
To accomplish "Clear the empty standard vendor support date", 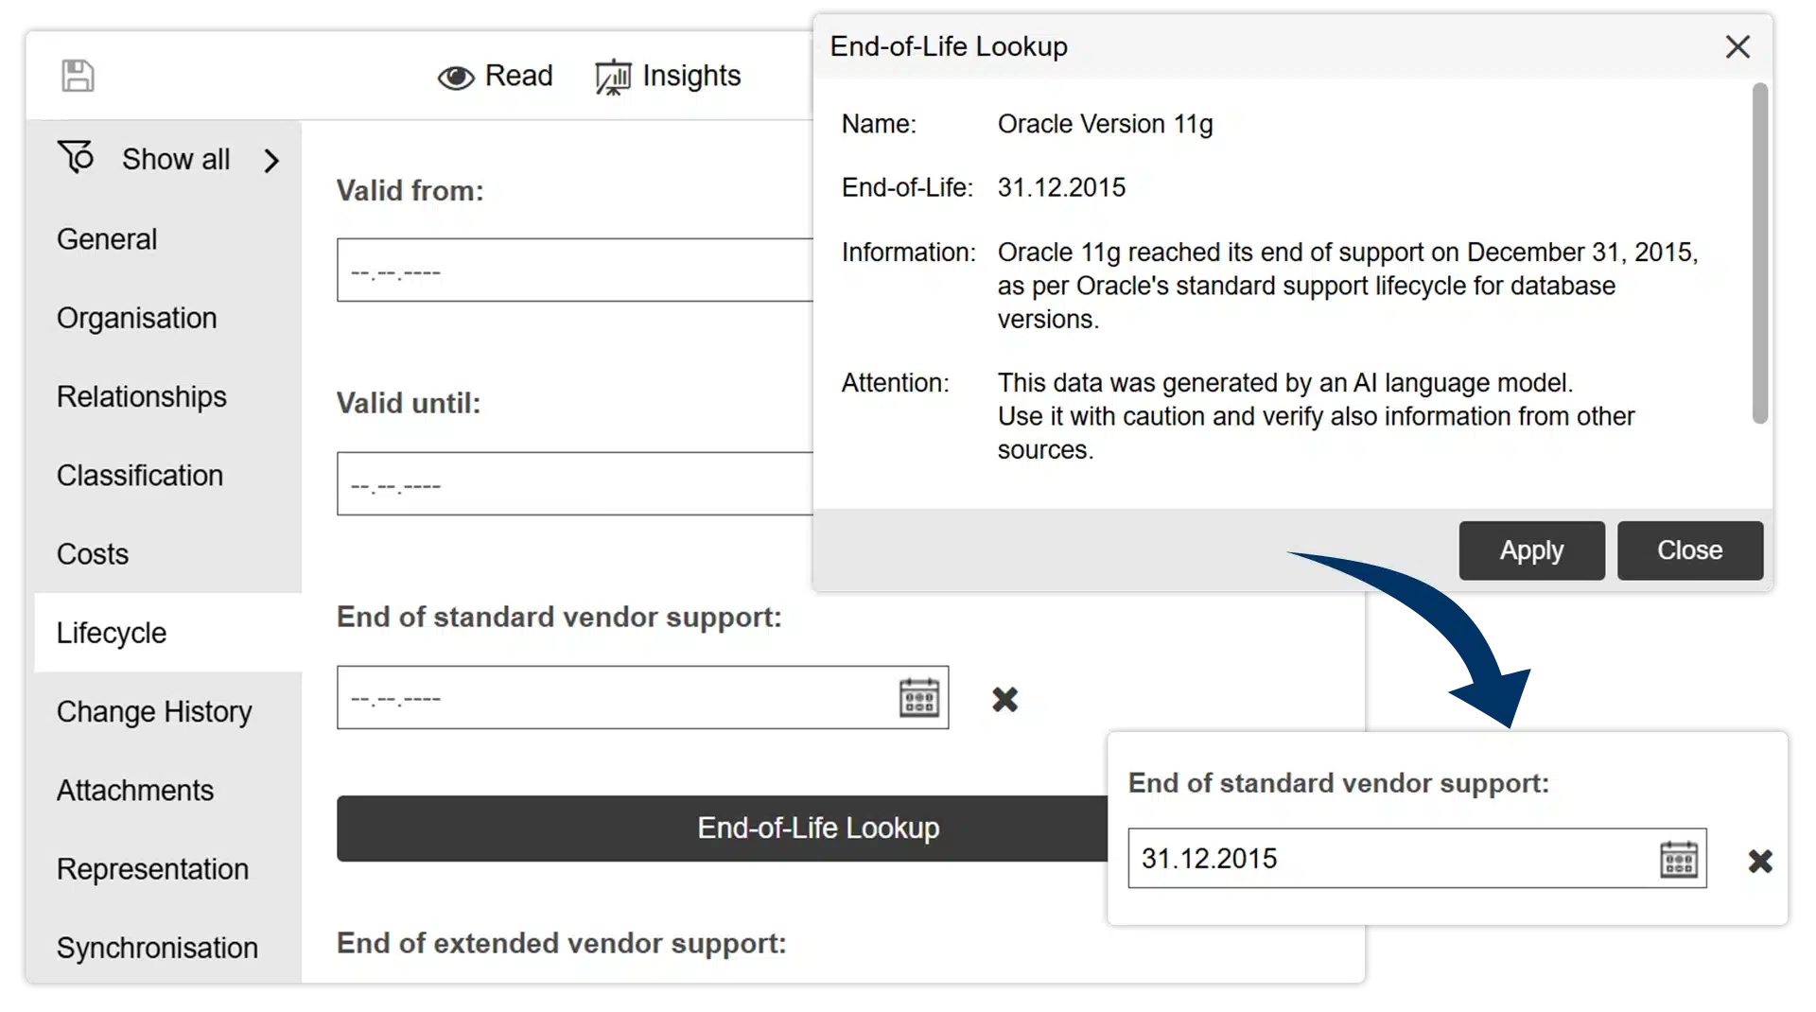I will 1004,699.
